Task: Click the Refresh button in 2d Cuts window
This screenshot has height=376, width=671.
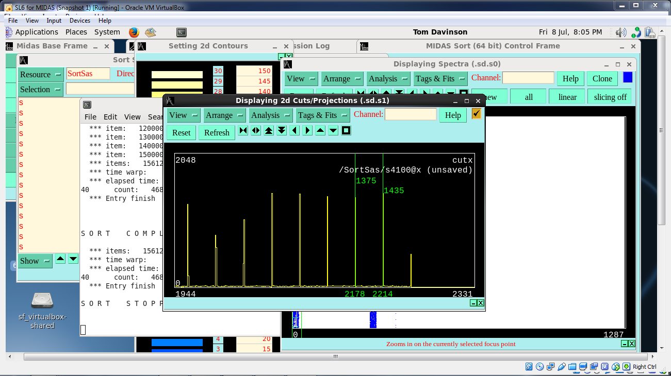Action: click(217, 132)
